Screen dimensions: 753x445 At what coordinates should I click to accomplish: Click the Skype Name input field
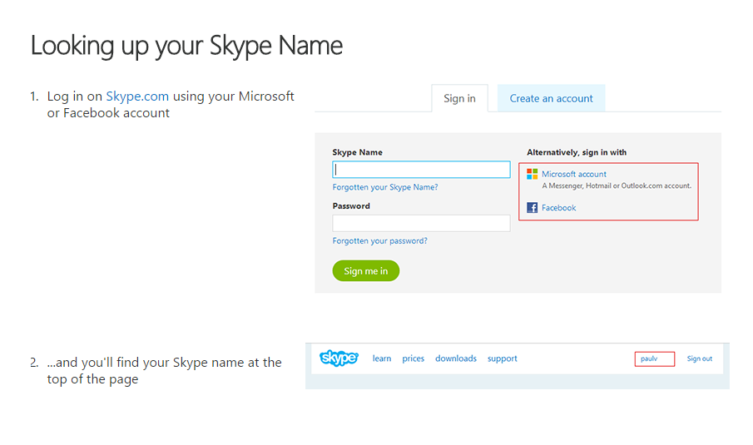[x=421, y=170]
